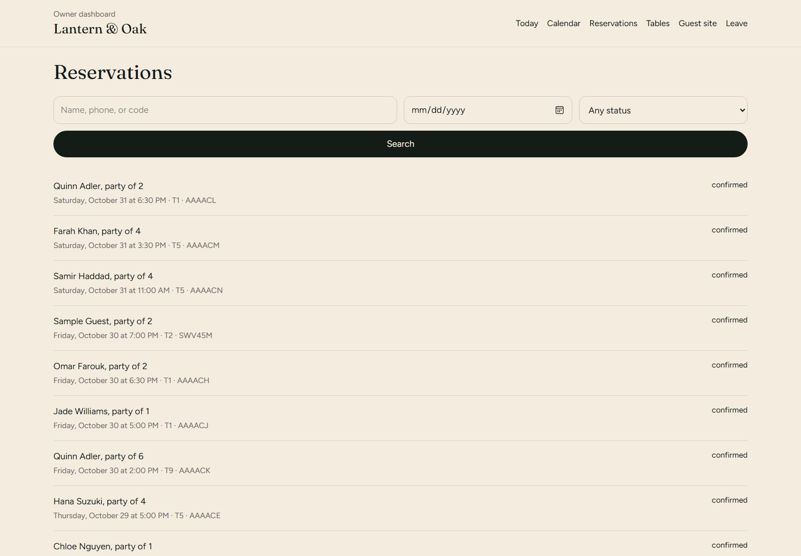Image resolution: width=801 pixels, height=556 pixels.
Task: Expand the Any status dropdown
Action: click(x=663, y=110)
